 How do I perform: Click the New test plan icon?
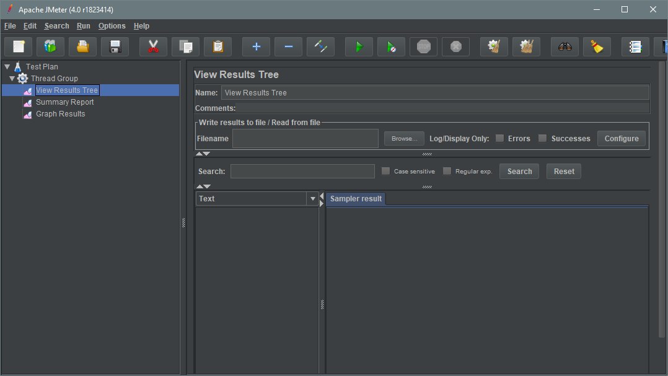19,46
